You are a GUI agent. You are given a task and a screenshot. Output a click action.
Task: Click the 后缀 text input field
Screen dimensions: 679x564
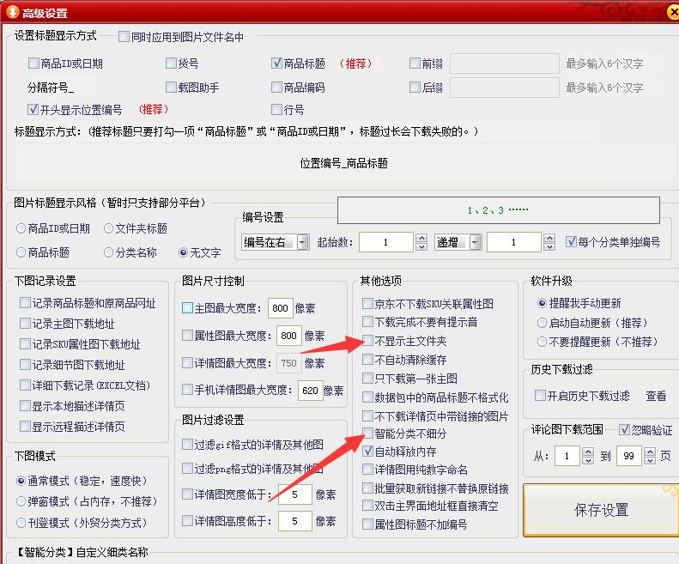pyautogui.click(x=505, y=88)
